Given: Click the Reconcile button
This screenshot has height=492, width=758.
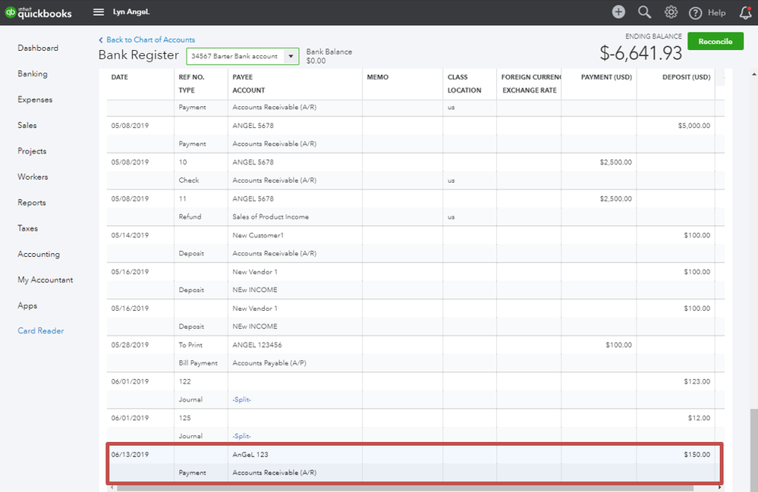Looking at the screenshot, I should point(715,42).
